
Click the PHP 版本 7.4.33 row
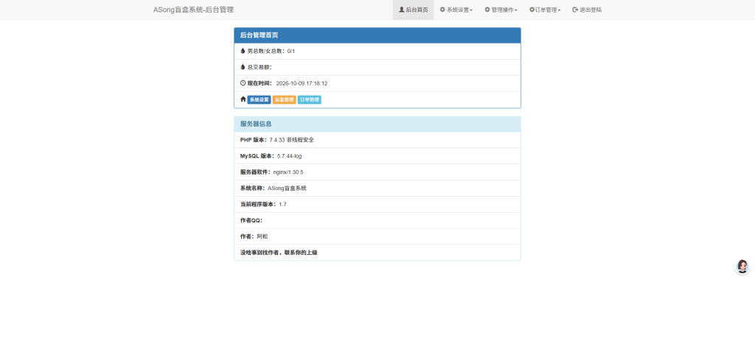pyautogui.click(x=377, y=139)
